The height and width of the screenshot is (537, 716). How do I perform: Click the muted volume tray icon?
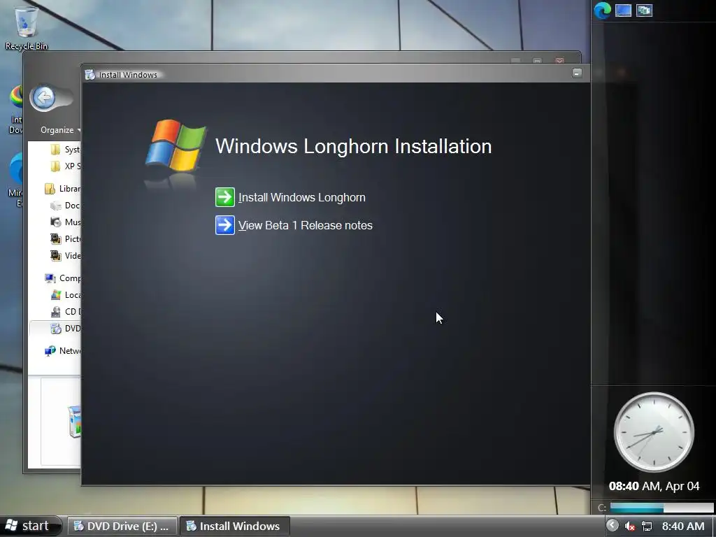[630, 527]
